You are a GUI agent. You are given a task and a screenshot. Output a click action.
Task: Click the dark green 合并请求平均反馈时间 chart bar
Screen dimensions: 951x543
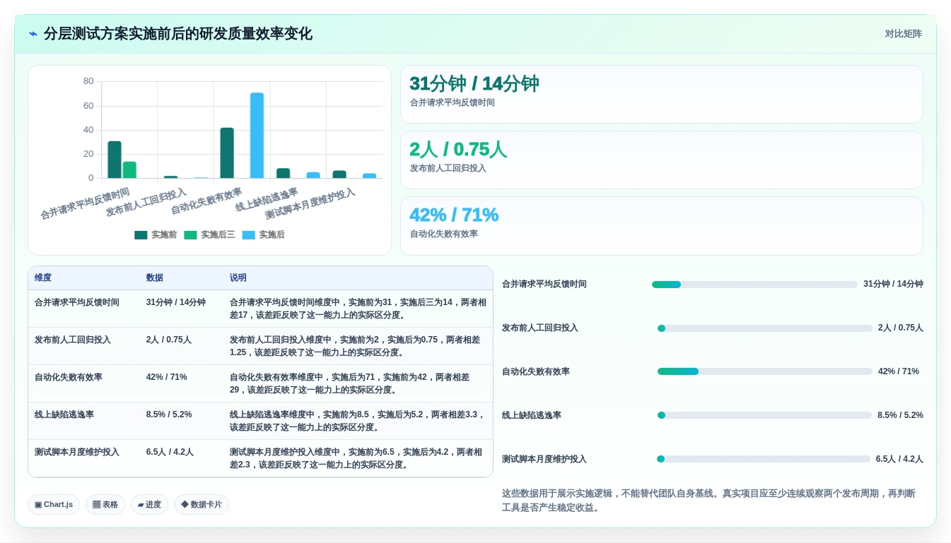[x=115, y=160]
